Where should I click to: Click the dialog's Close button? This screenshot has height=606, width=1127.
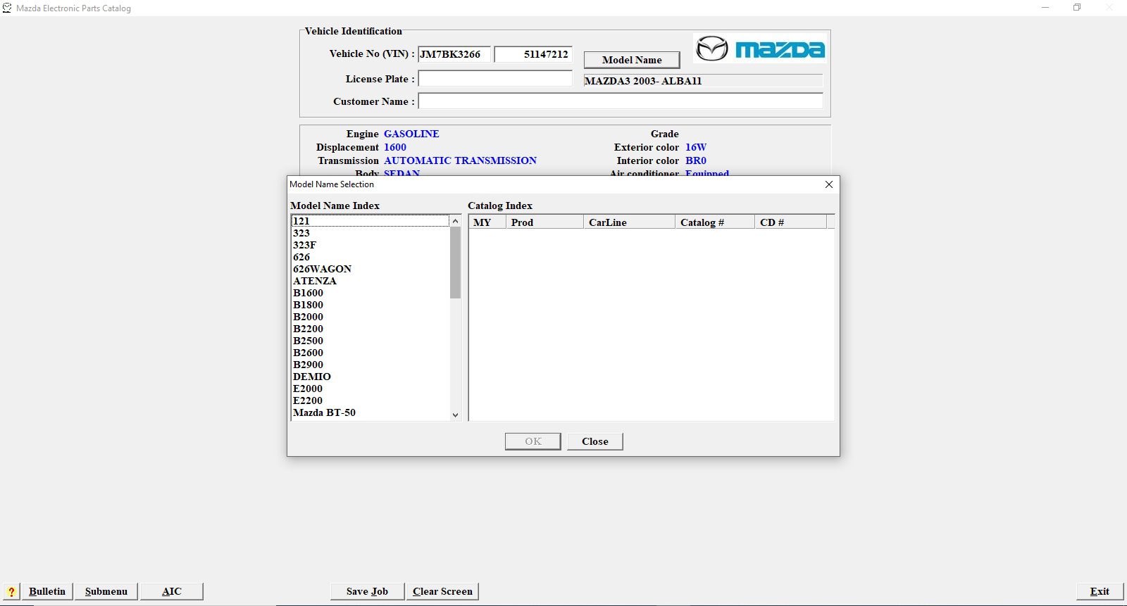[594, 441]
